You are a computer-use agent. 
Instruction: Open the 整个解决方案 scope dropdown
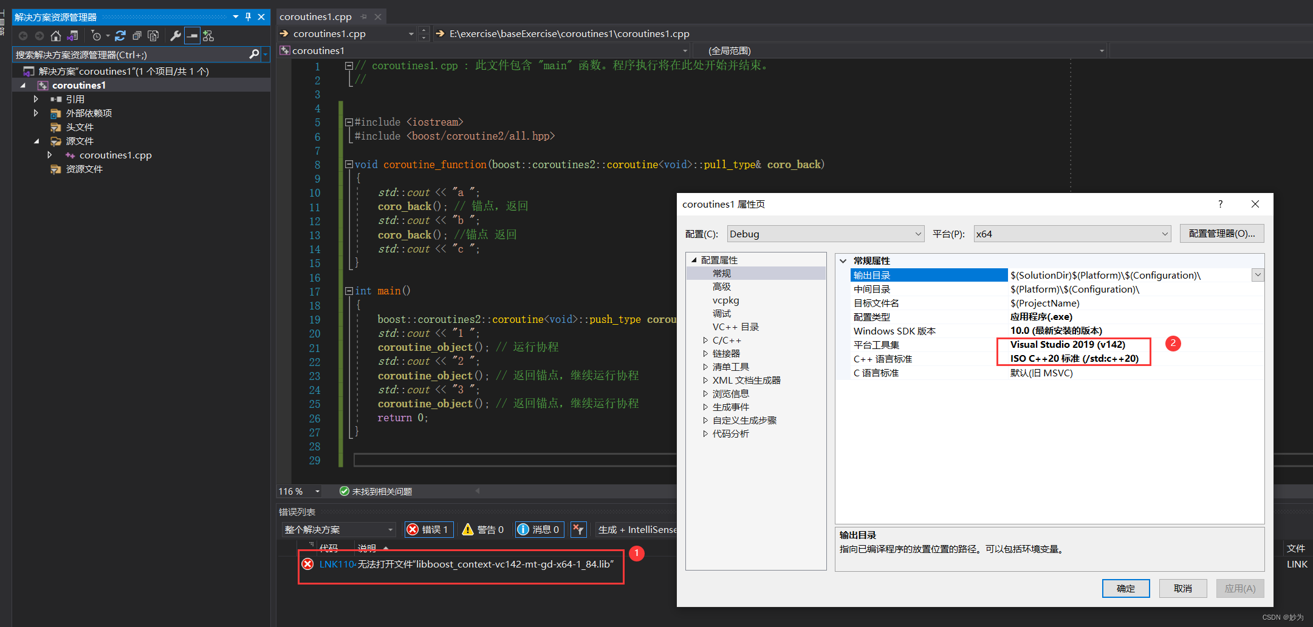[x=338, y=529]
